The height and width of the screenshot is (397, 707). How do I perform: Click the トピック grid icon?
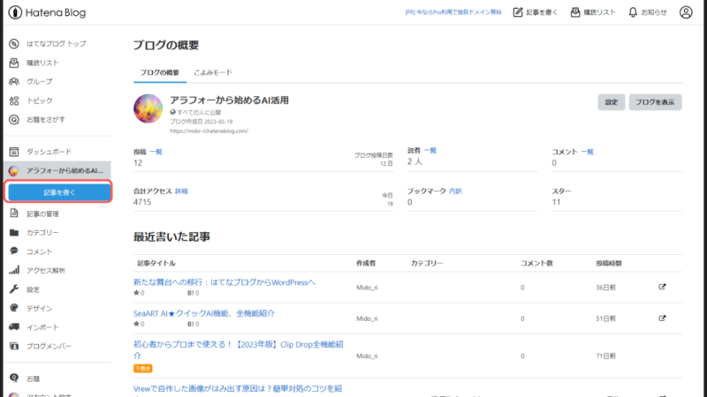14,101
